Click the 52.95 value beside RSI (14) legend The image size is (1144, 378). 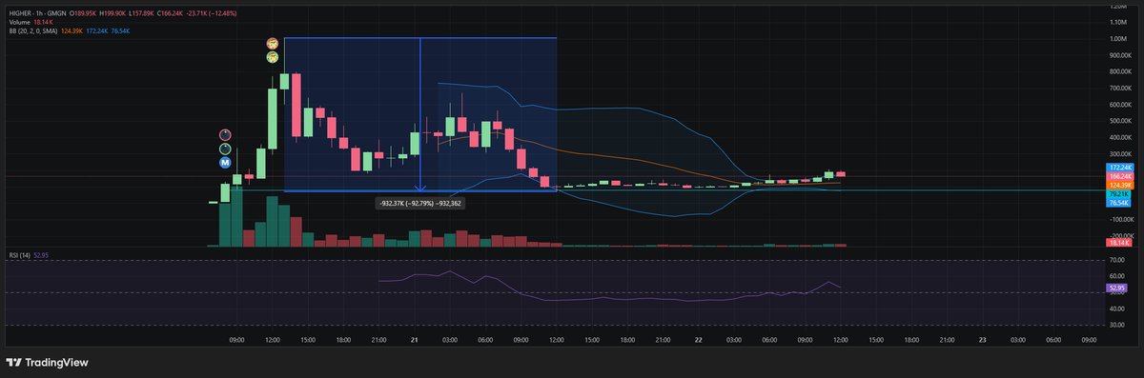click(x=42, y=255)
